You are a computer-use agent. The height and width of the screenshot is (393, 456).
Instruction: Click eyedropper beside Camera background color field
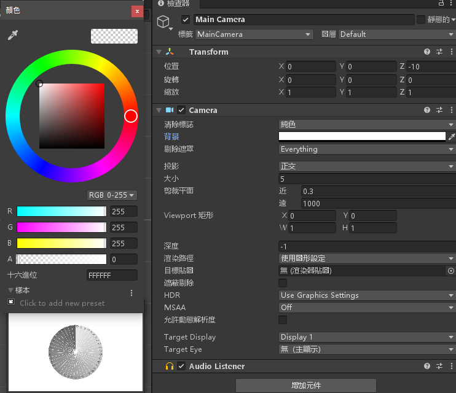[x=452, y=136]
